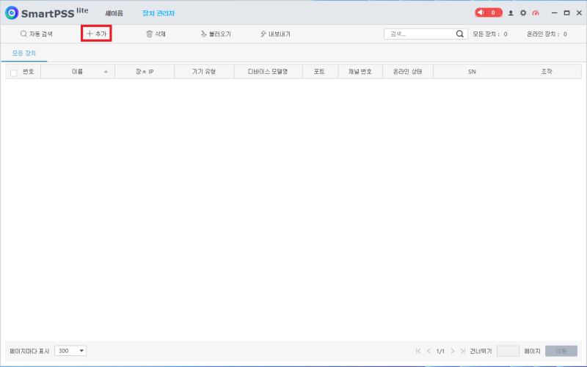Open the 300 items-per-page dropdown
Viewport: 587px width, 367px height.
[70, 351]
